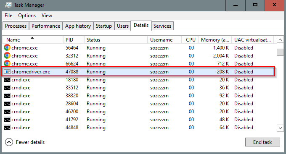The height and width of the screenshot is (154, 286).
Task: Switch to the Performance tab
Action: coord(46,26)
